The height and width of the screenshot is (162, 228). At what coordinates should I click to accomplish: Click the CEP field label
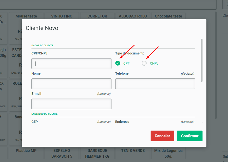[x=35, y=122]
